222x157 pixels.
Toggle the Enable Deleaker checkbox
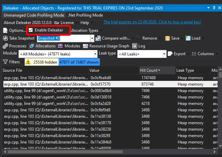click(30, 30)
